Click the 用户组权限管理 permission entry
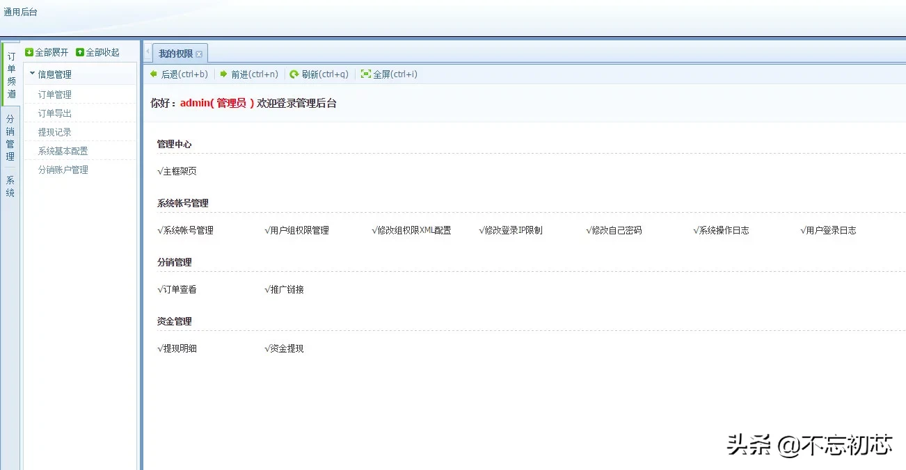The height and width of the screenshot is (470, 906). (297, 230)
